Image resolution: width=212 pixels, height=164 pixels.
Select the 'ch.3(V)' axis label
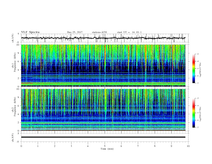click(x=13, y=137)
